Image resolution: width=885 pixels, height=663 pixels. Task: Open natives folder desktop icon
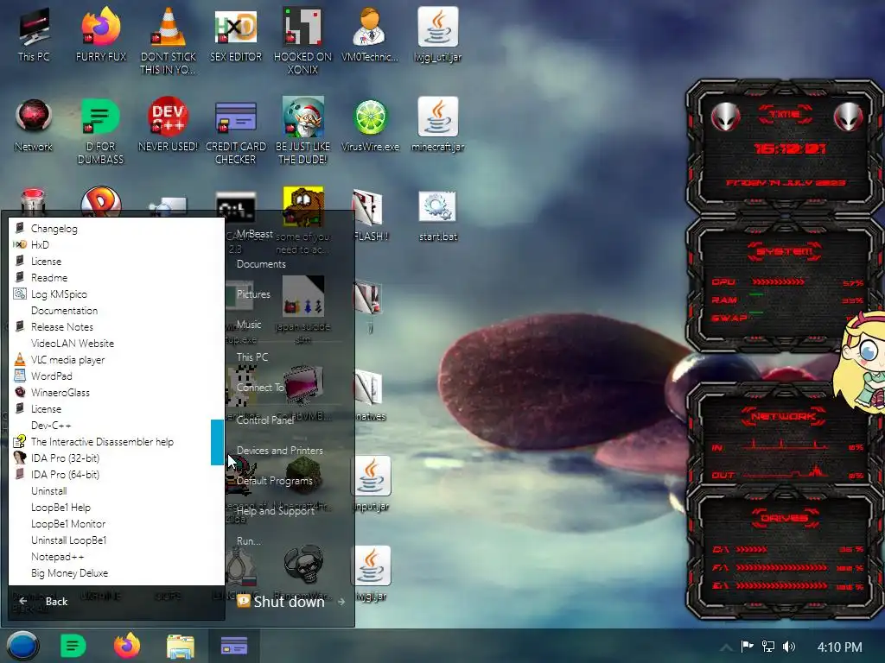click(370, 395)
